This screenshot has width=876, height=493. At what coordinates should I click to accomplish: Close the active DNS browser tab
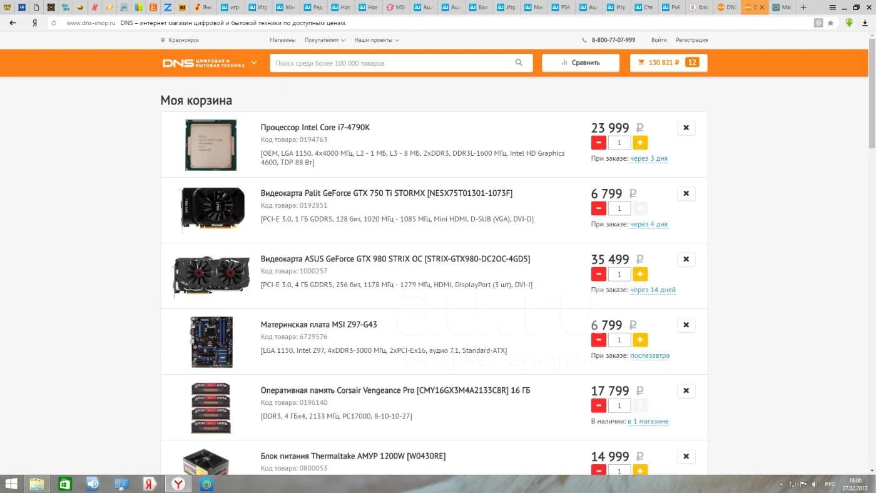point(761,8)
